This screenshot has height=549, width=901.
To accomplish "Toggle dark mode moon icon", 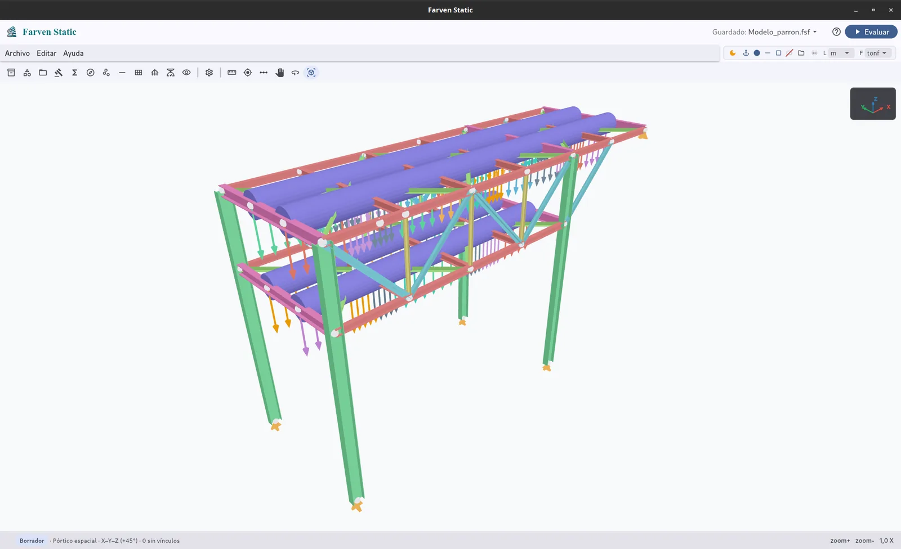I will coord(733,53).
